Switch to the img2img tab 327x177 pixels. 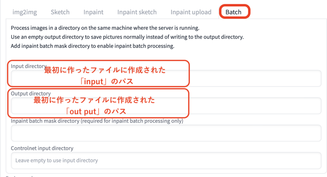tap(25, 12)
